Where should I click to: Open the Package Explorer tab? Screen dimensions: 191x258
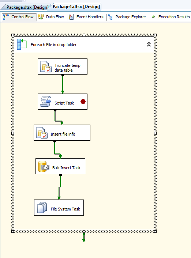tap(128, 17)
